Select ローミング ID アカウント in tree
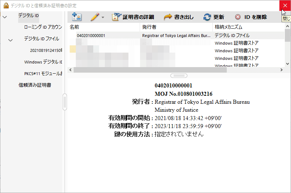Image resolution: width=291 pixels, height=193 pixels. pyautogui.click(x=43, y=27)
